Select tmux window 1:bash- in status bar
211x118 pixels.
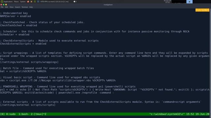pos(24,114)
